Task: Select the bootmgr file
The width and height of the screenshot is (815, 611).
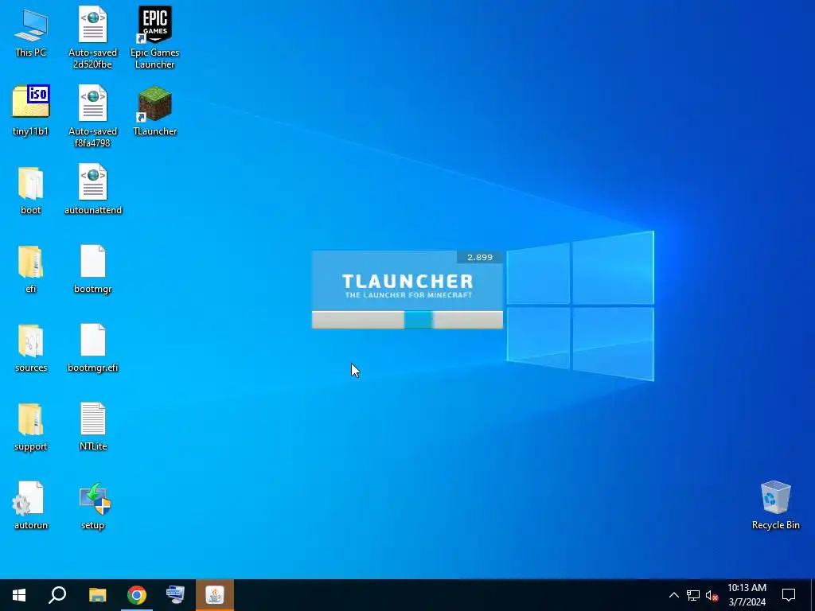Action: pos(93,269)
